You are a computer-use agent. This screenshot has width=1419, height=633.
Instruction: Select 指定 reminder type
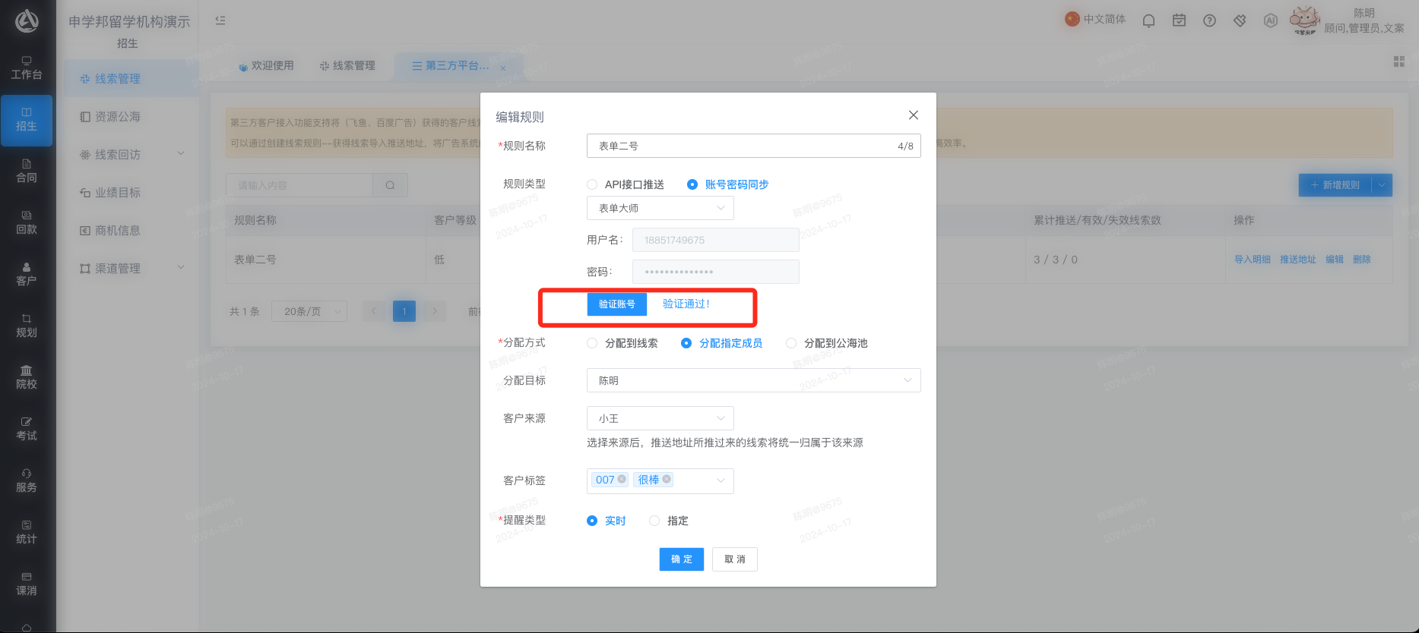pos(669,521)
